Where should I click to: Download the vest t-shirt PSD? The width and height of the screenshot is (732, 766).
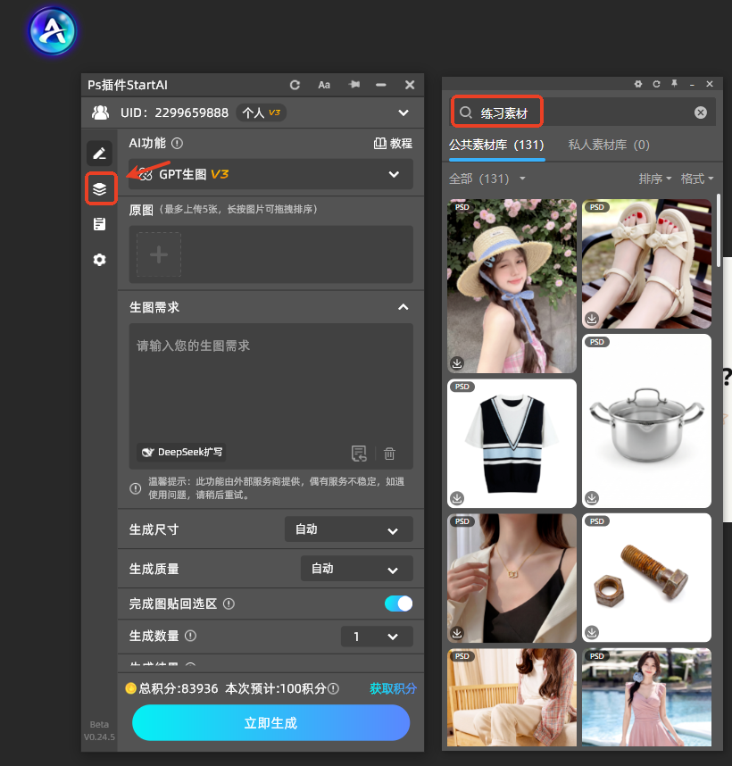point(457,498)
